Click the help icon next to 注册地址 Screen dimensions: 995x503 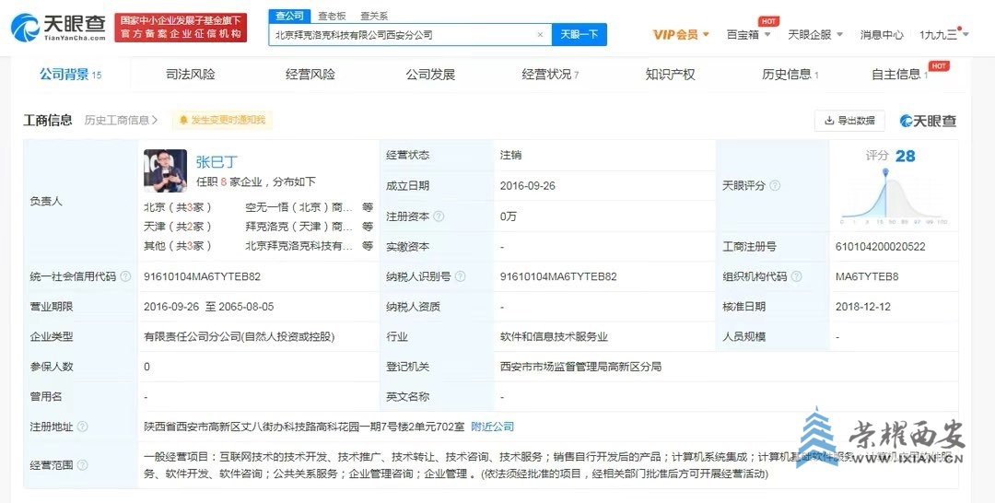83,427
